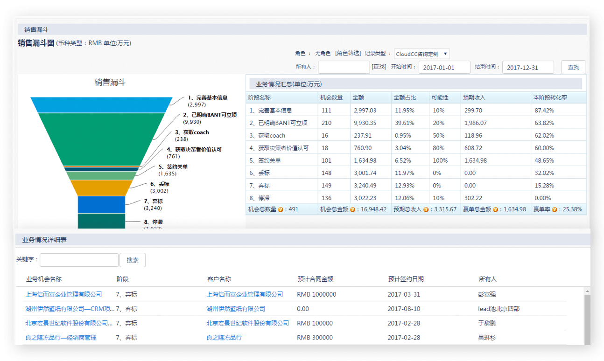The width and height of the screenshot is (604, 361).
Task: Click the 业务机会名称 column header
Action: (43, 279)
